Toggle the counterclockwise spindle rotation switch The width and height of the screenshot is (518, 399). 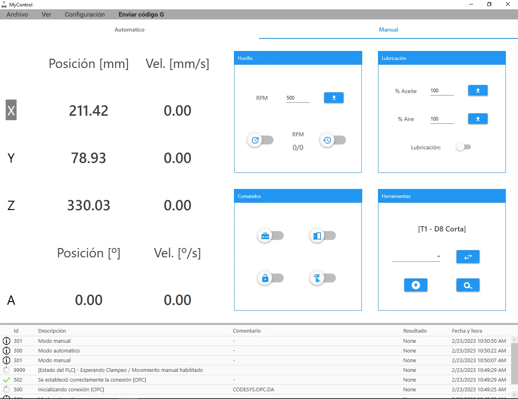pos(333,140)
